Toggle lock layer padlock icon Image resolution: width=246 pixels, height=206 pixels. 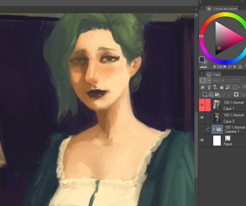(222, 87)
